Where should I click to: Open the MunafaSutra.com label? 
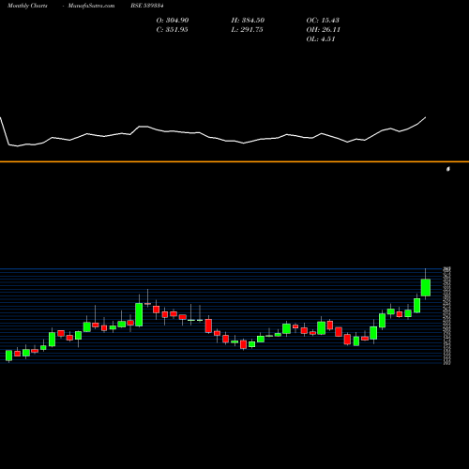[x=91, y=6]
